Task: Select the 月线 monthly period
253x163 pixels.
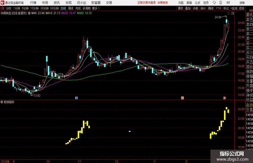Action: [x=78, y=8]
